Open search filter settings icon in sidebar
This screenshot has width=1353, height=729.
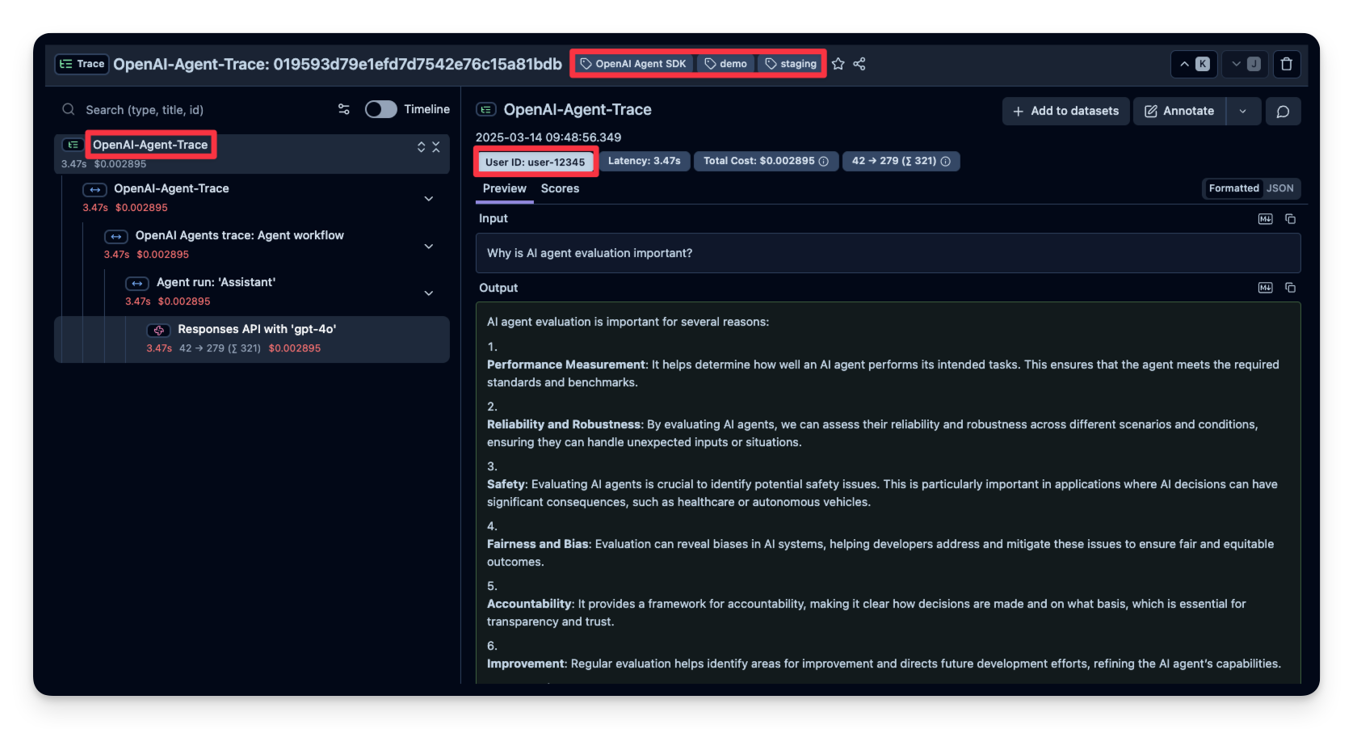pos(343,109)
